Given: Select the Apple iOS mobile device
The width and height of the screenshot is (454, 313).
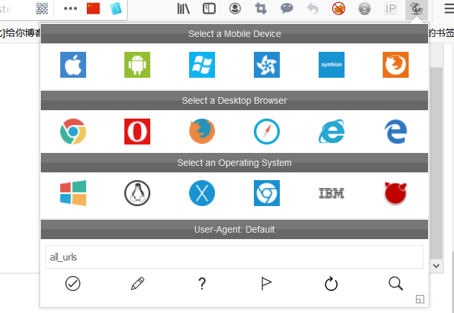Looking at the screenshot, I should pos(73,65).
